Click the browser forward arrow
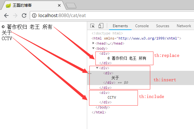The width and height of the screenshot is (194, 129). (15, 15)
